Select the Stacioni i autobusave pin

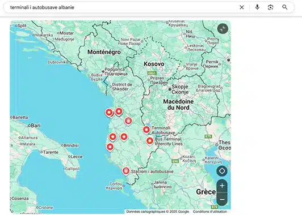[126, 171]
